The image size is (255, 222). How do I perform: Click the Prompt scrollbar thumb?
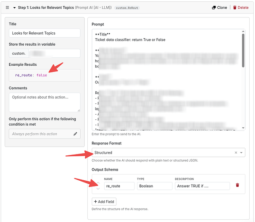(x=243, y=51)
